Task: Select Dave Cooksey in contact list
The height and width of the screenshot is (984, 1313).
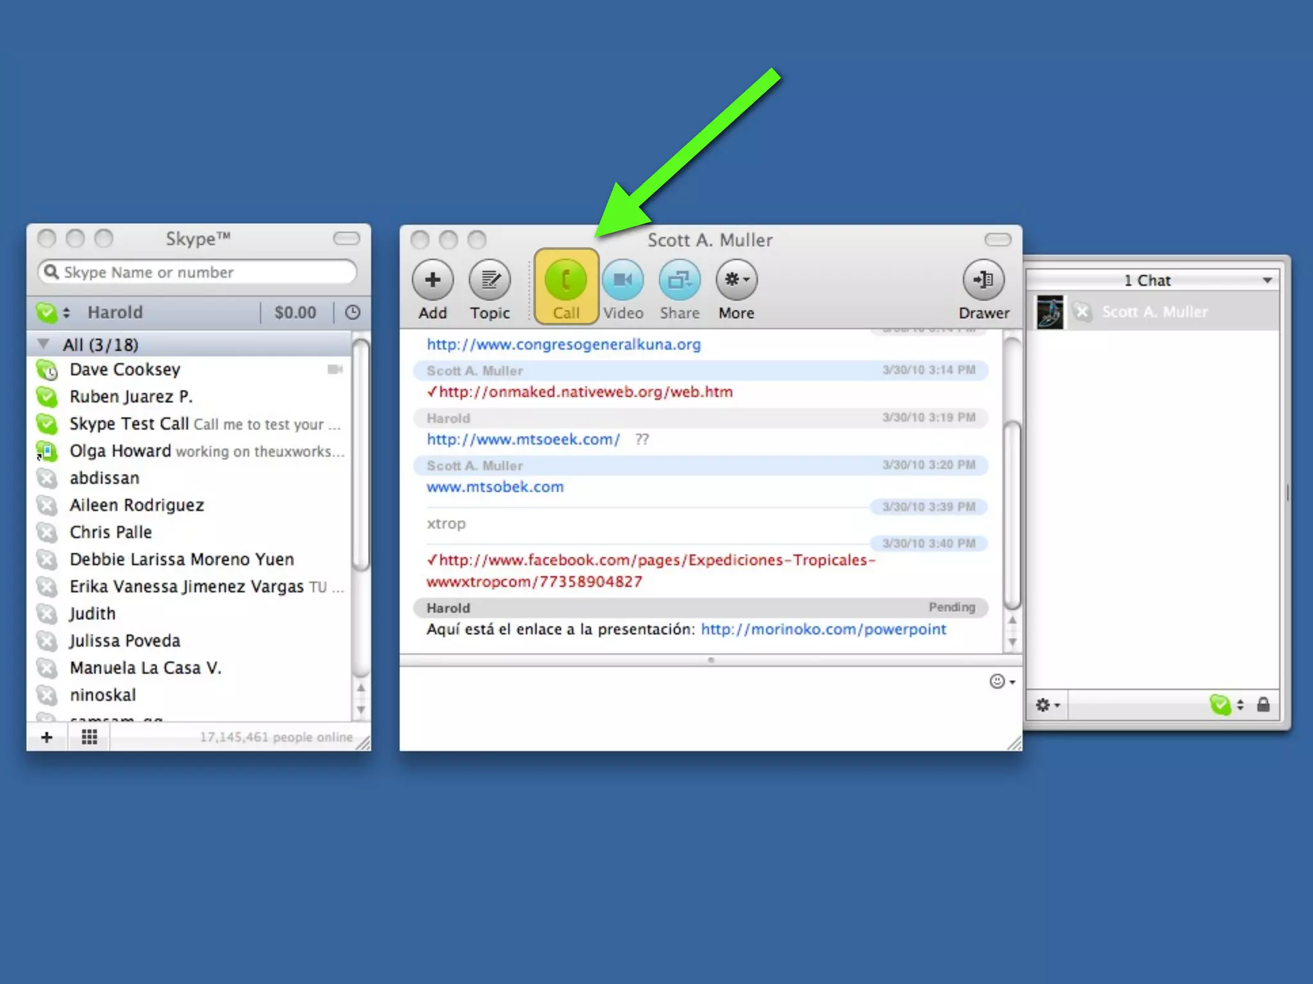Action: [125, 370]
